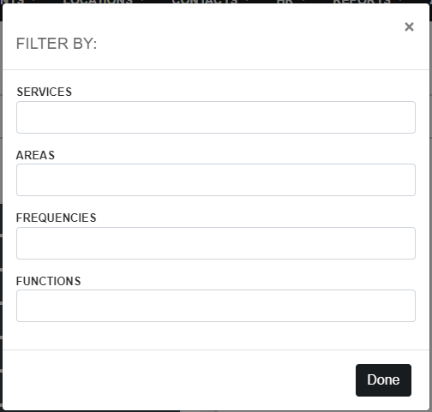The image size is (432, 412).
Task: Click the FILTER BY: dialog heading
Action: coord(57,44)
